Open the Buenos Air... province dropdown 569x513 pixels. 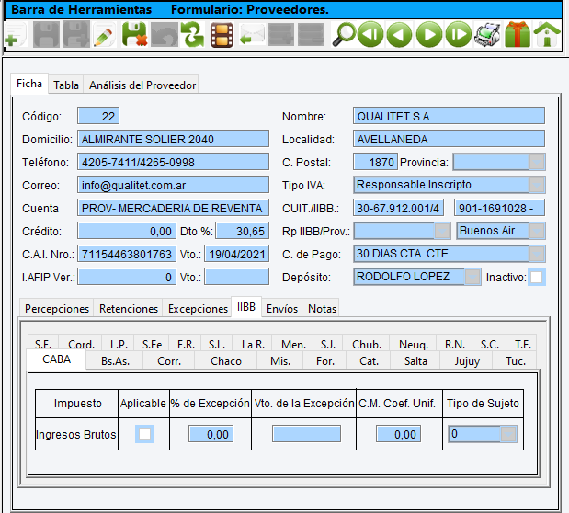[536, 231]
